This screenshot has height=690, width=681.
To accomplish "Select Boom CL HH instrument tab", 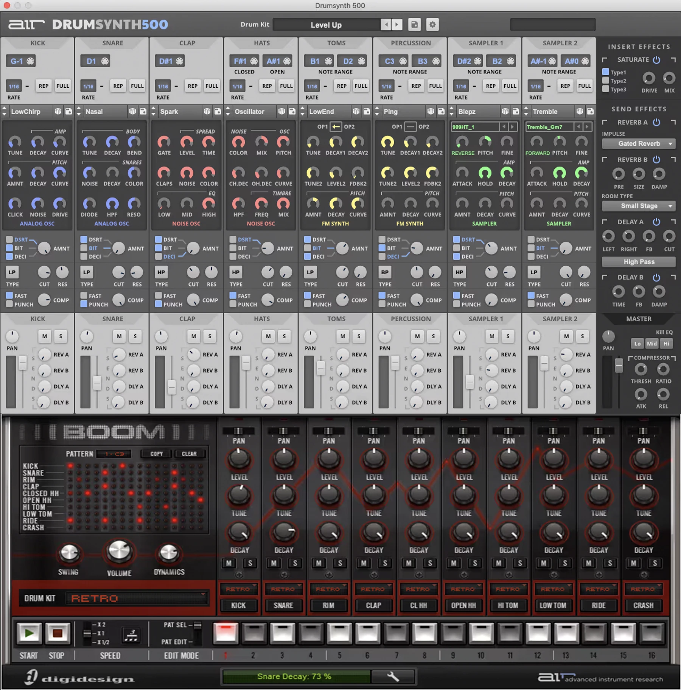I will pyautogui.click(x=418, y=605).
